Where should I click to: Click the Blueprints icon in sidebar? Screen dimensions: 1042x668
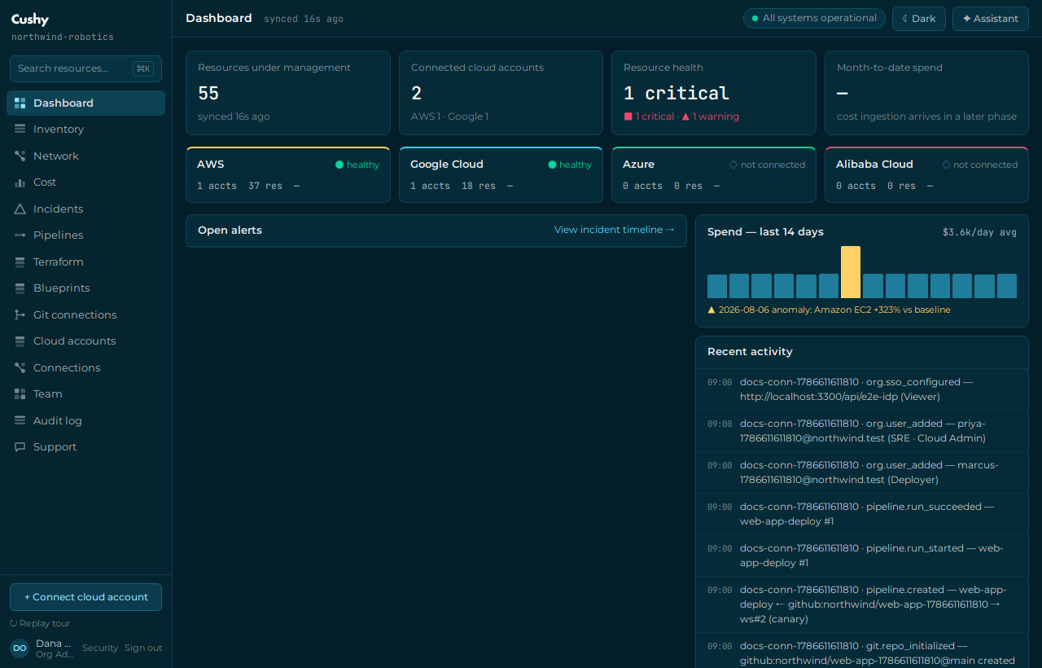(20, 288)
